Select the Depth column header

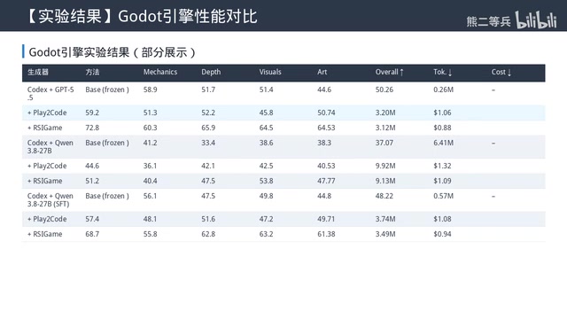(211, 72)
